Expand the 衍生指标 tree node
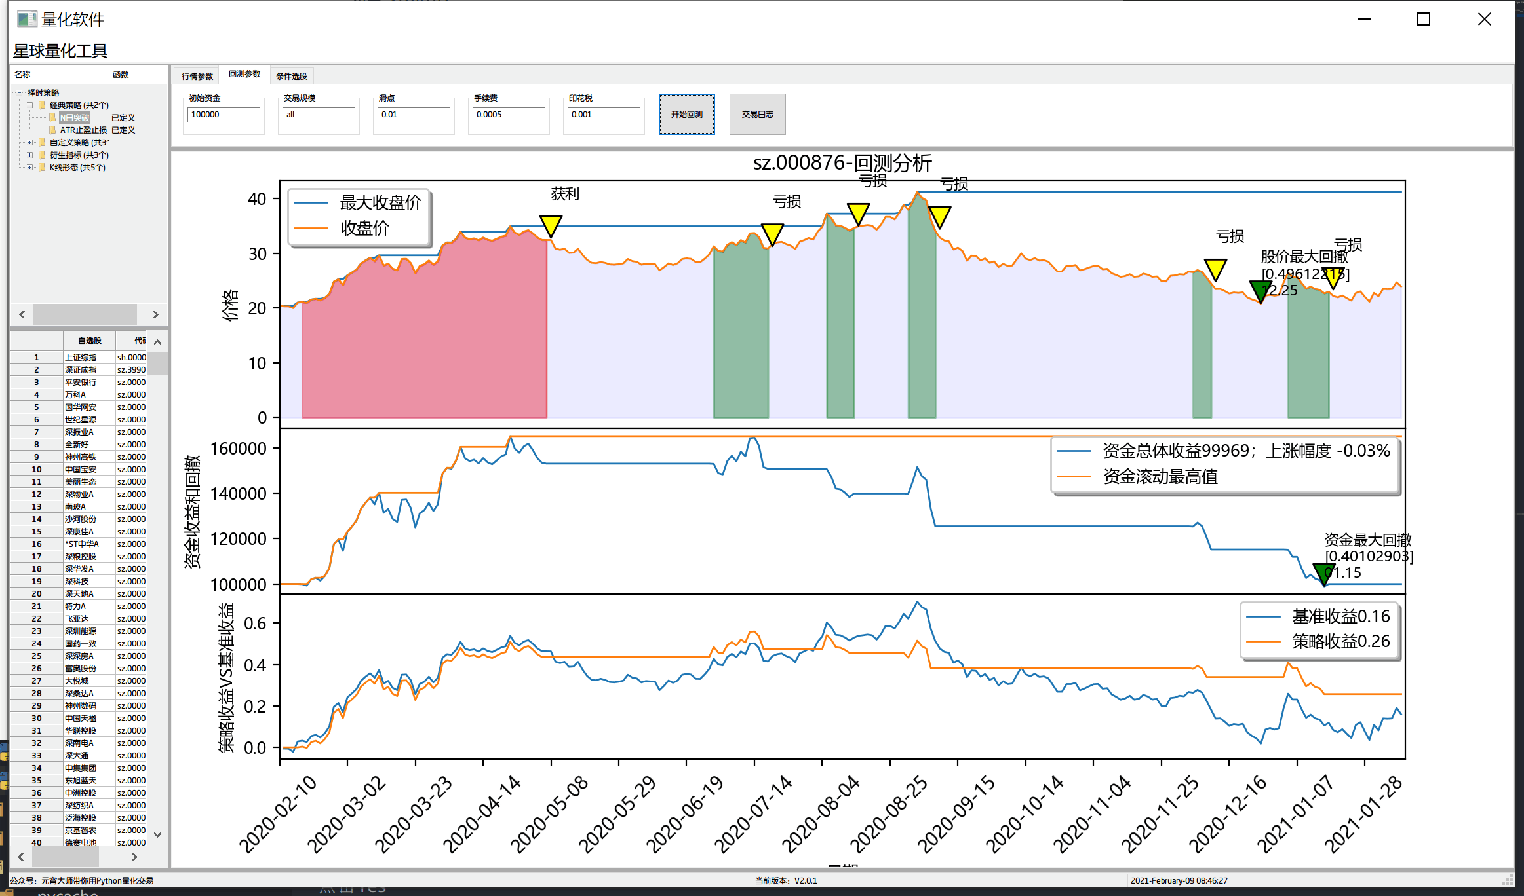This screenshot has height=896, width=1524. click(30, 155)
